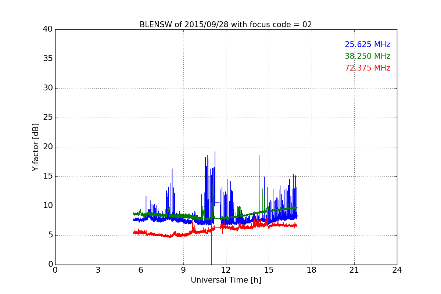
Task: Click the x-axis tick label 12
Action: click(226, 270)
